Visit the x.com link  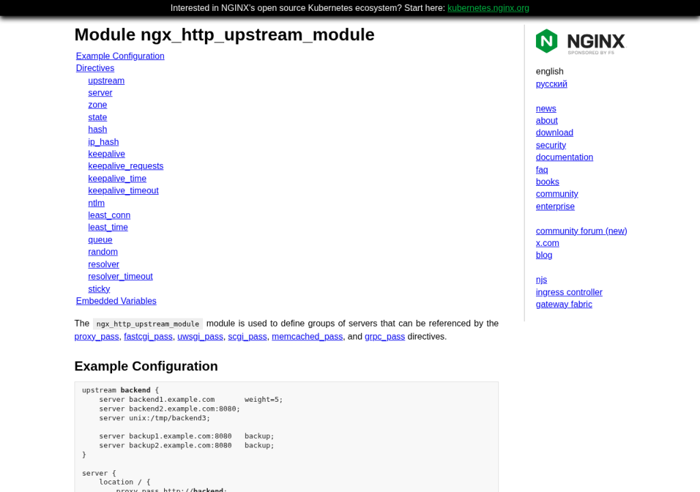pyautogui.click(x=548, y=243)
